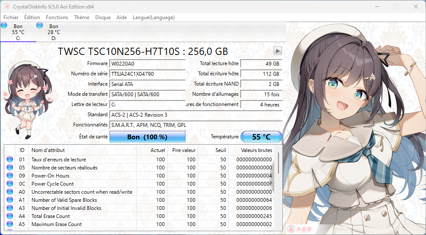Click the Total écriture NAND value 2 GB
Viewport: 426px width, 235px height.
tap(261, 84)
